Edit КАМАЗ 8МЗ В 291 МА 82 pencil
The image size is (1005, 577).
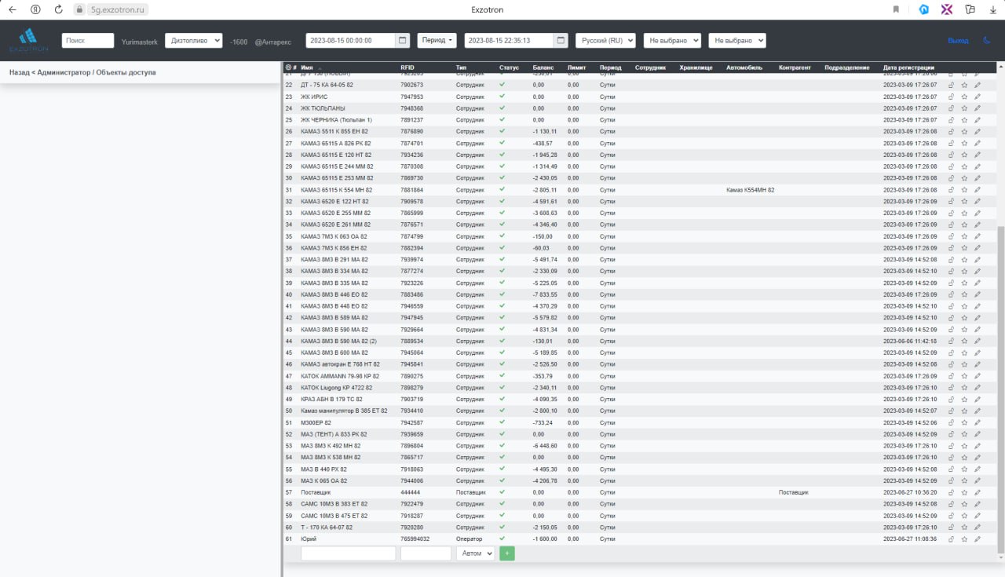(x=978, y=260)
